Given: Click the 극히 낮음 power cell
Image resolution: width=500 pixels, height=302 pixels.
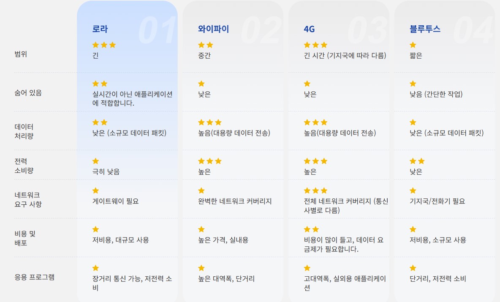Looking at the screenshot, I should click(x=106, y=172).
